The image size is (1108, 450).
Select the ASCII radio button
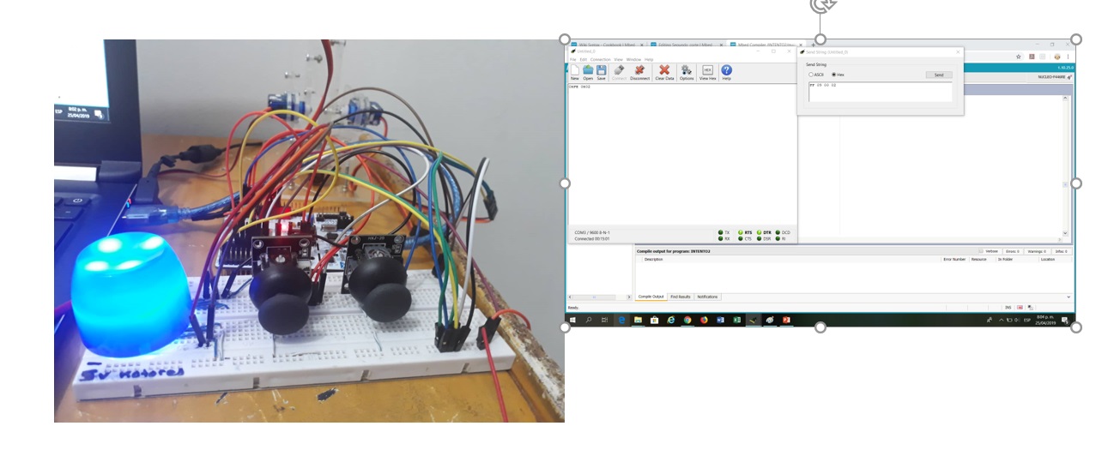point(811,75)
